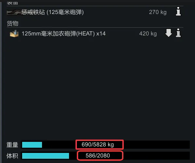Click the 装备 section header at top

click(12, 3)
